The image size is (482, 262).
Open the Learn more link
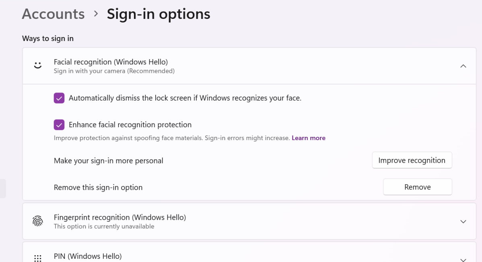(x=309, y=138)
